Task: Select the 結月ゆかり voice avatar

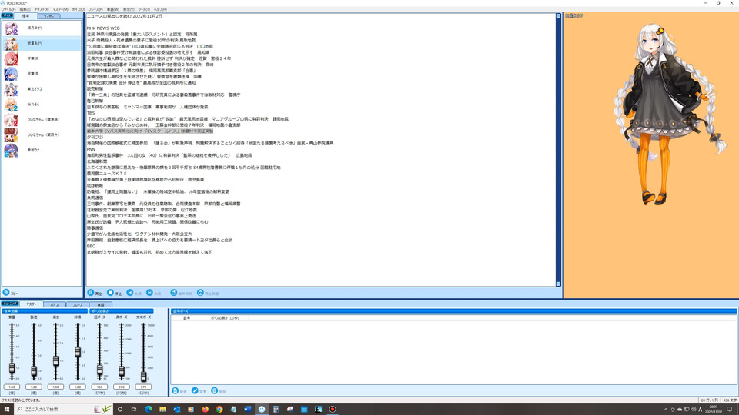Action: (x=11, y=28)
